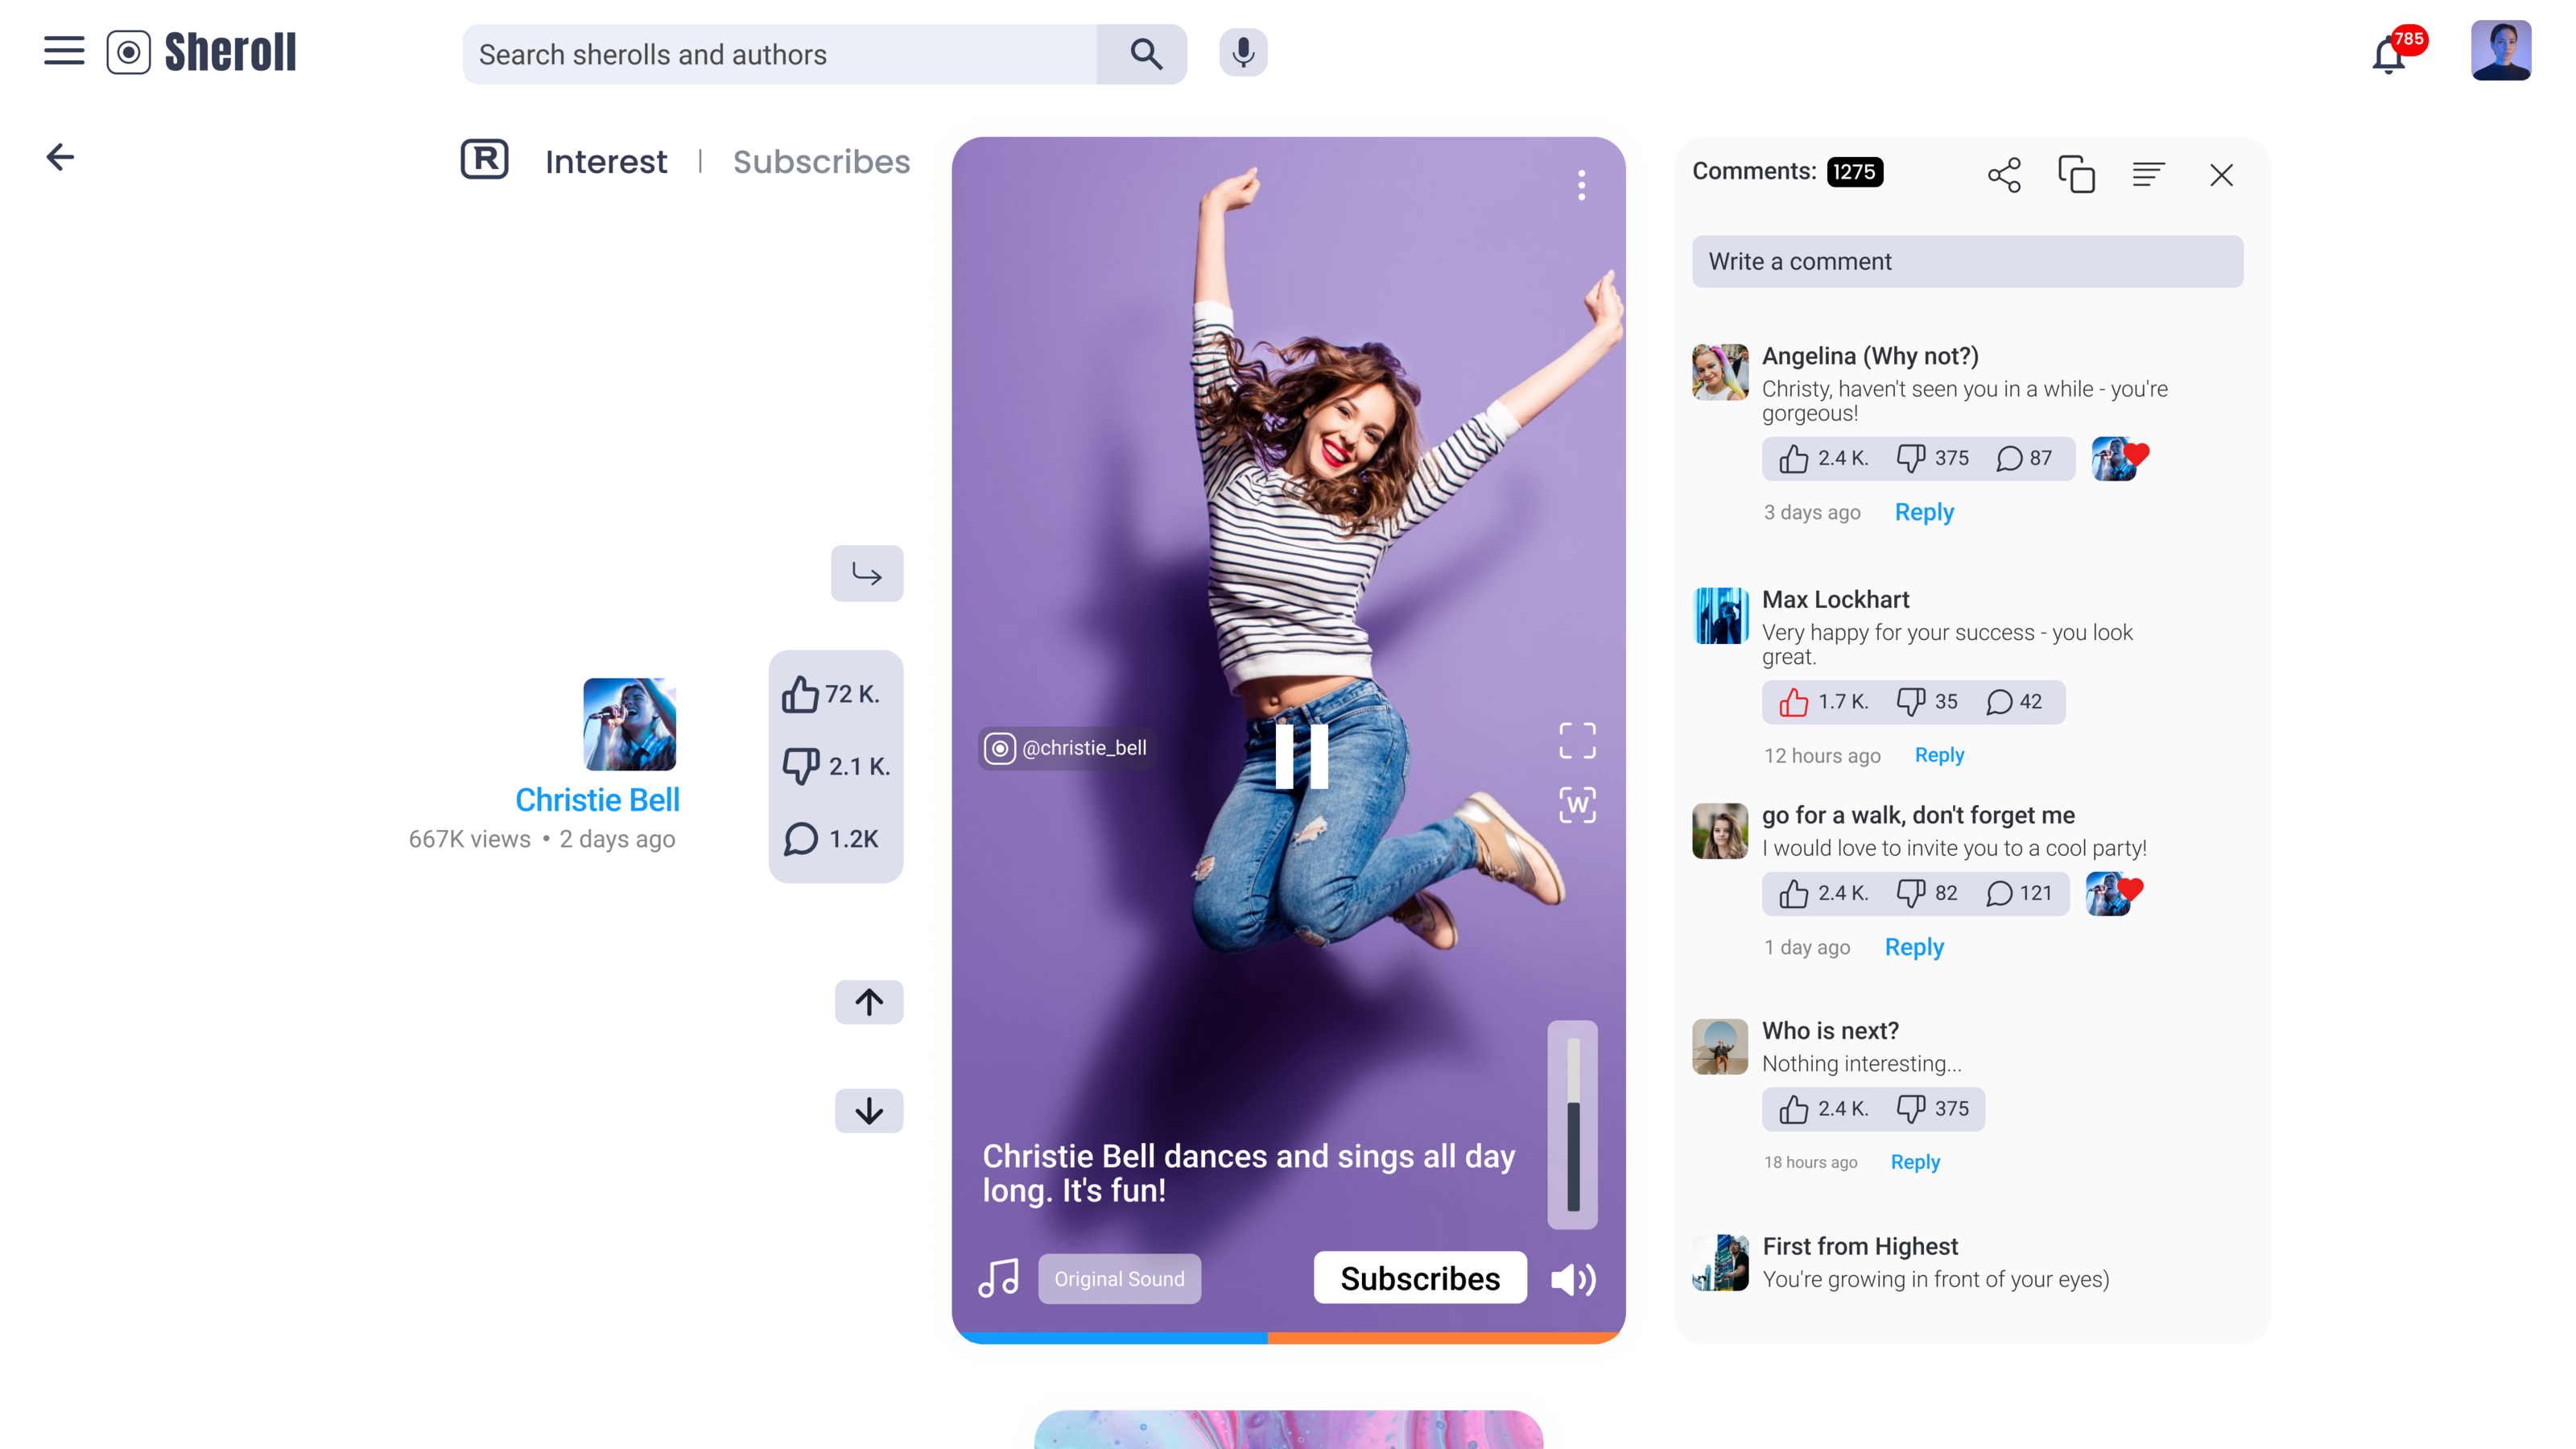Toggle like on Max Lockhart's comment
The image size is (2576, 1449).
coord(1794,702)
